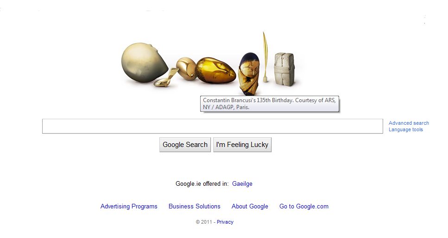
Task: Open the Advertising Programs link
Action: pos(129,207)
